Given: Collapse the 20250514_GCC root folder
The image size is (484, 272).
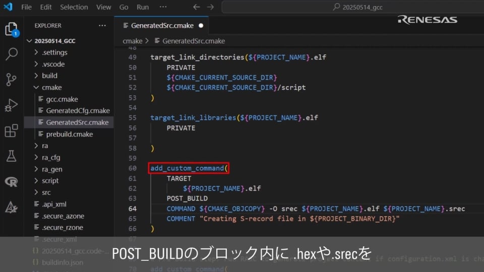Looking at the screenshot, I should [55, 41].
